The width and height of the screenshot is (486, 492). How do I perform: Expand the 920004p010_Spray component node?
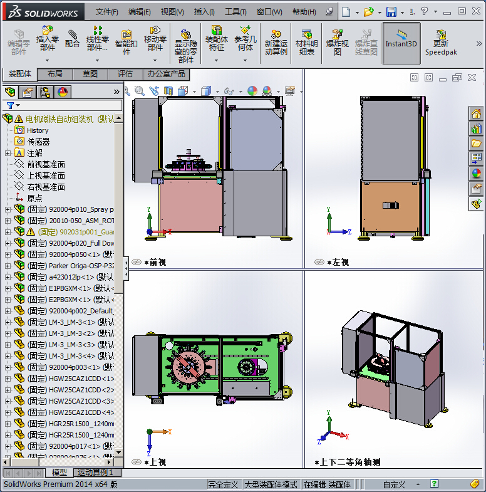pos(8,209)
